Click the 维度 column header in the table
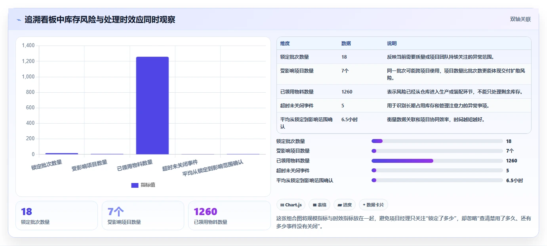This screenshot has height=246, width=547. click(x=285, y=44)
